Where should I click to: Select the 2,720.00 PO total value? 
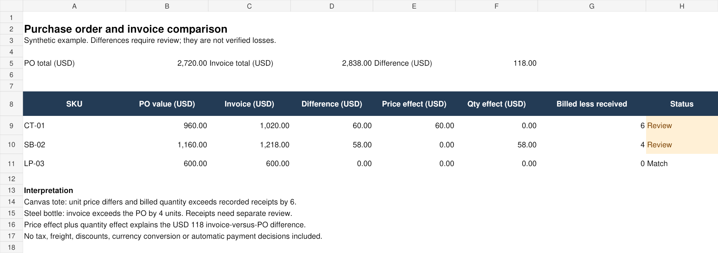pos(167,63)
